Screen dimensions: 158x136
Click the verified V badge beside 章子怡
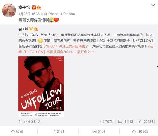34,7
